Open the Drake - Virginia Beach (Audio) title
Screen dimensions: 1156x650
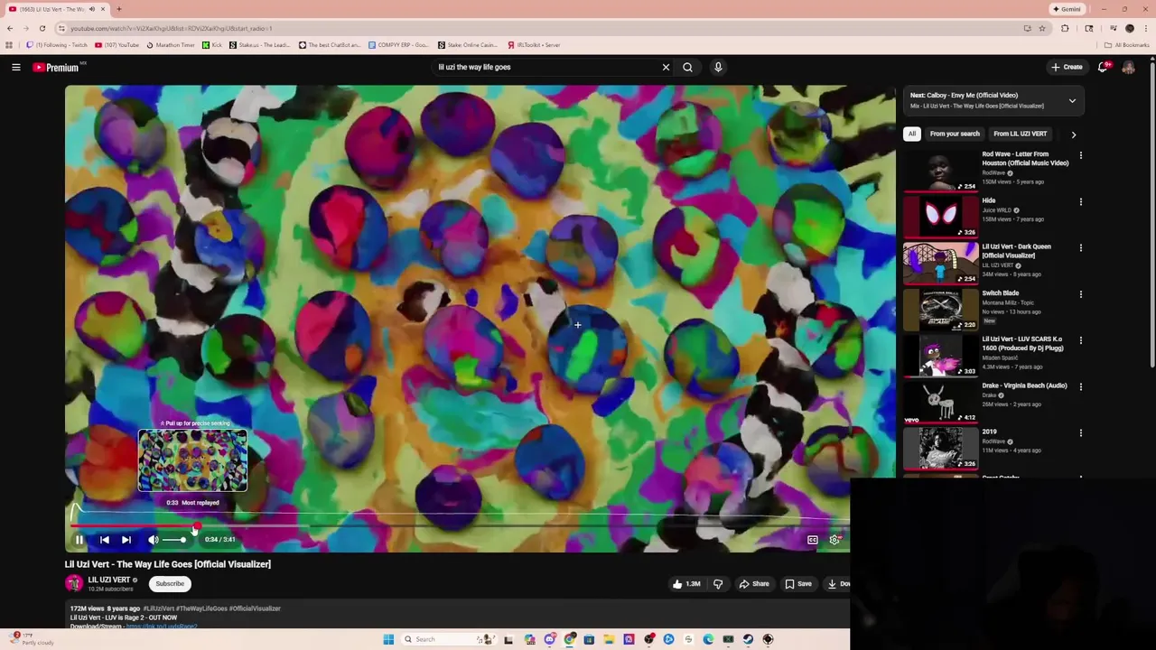coord(1024,385)
